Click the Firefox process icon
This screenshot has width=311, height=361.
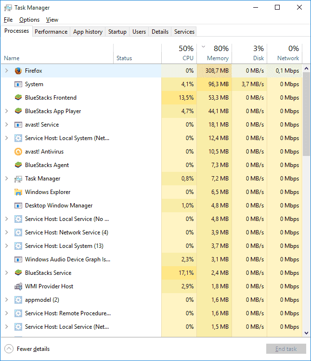click(18, 71)
